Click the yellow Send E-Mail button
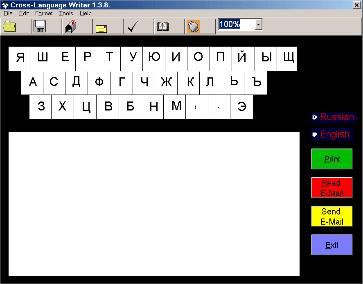This screenshot has width=363, height=284. coord(332,216)
